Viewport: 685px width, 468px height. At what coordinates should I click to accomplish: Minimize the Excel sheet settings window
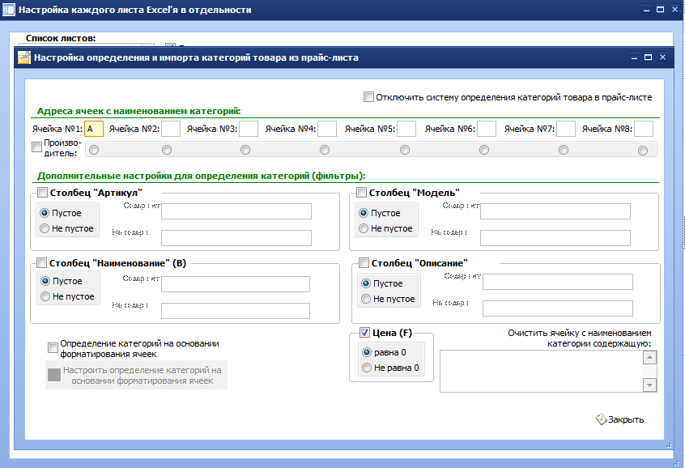tap(647, 10)
